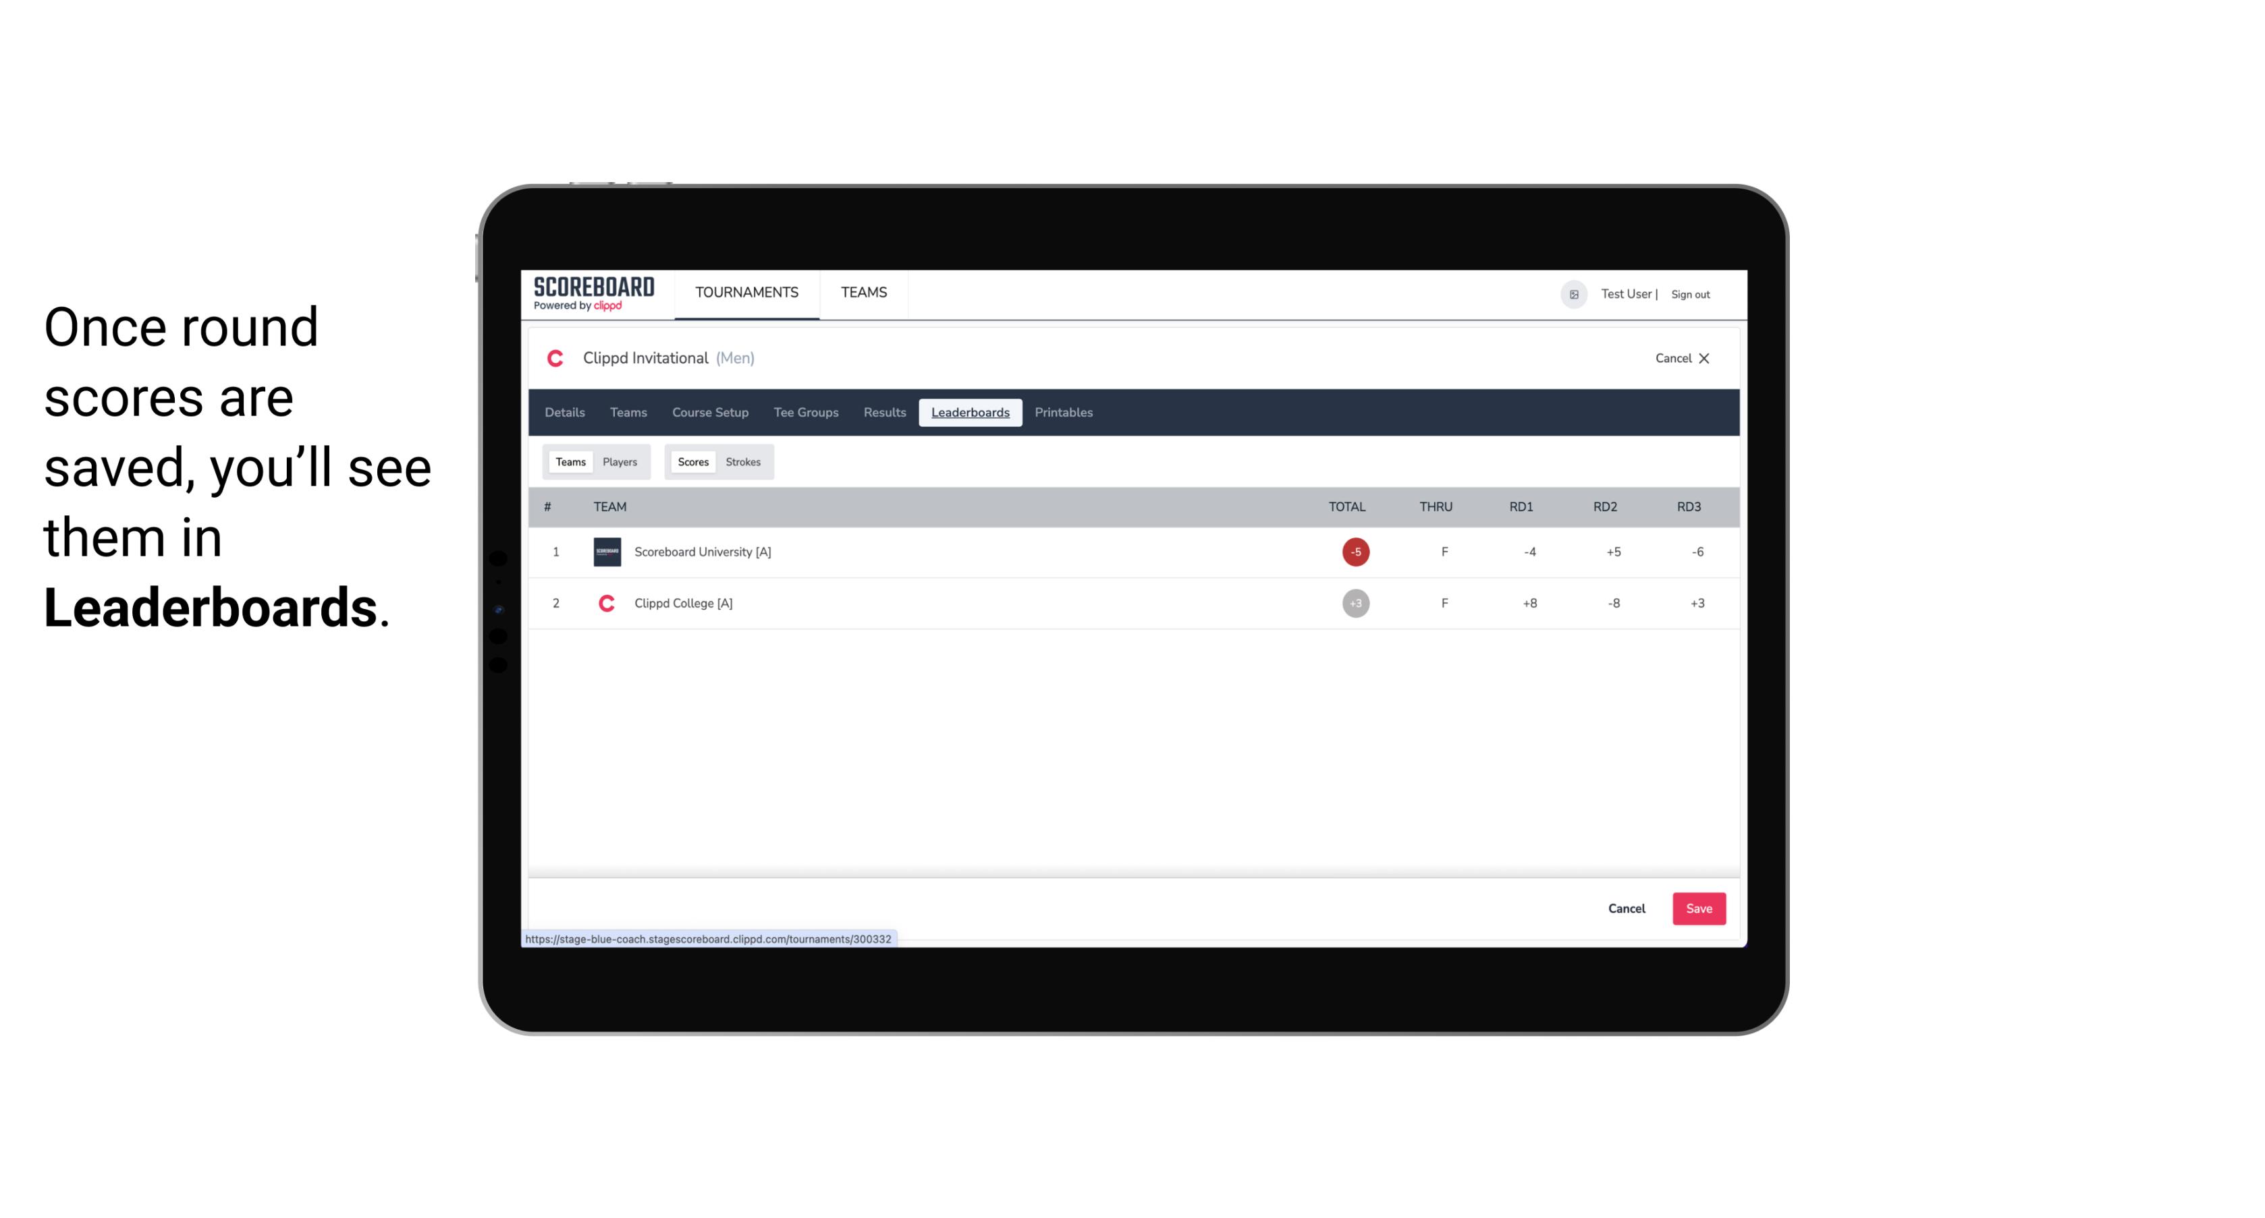Click the TOURNAMENTS navigation menu item
Image resolution: width=2265 pixels, height=1218 pixels.
tap(748, 293)
